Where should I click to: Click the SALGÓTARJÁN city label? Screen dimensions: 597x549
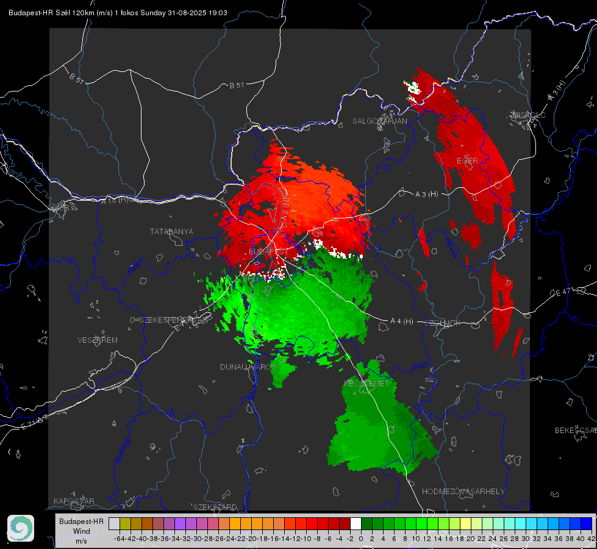point(379,121)
